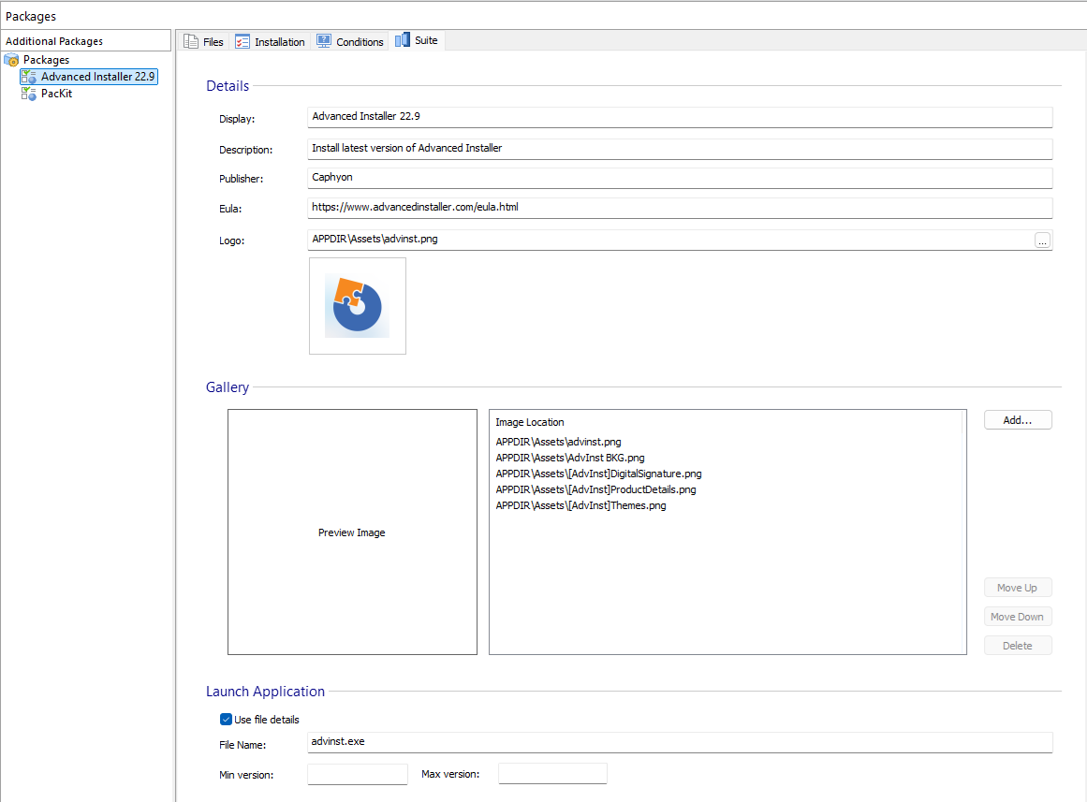Click the Description input field
The image size is (1087, 802).
pos(680,149)
